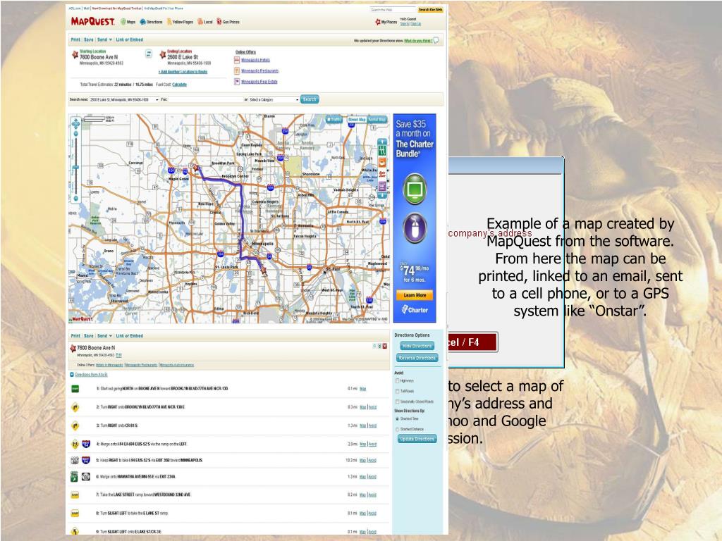Screen dimensions: 722x541
Task: Open Gas Prices in the header
Action: [x=228, y=22]
